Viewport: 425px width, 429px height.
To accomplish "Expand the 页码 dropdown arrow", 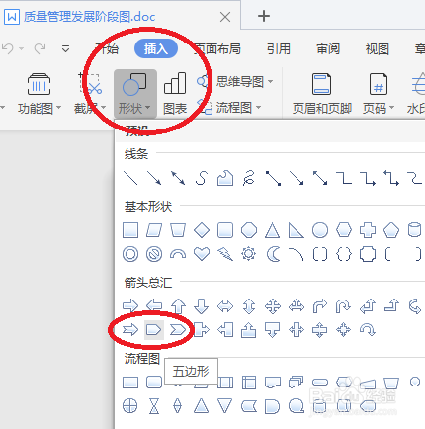I will tap(392, 108).
